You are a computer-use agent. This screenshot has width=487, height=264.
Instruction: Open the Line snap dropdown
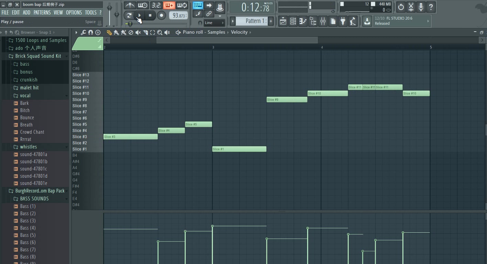(x=214, y=23)
